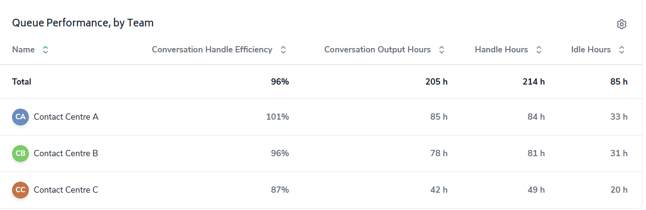
Task: Toggle sort arrows beside Name column
Action: click(x=45, y=49)
